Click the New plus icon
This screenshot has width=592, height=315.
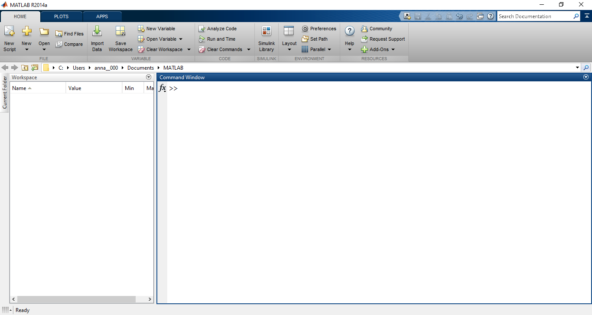[x=27, y=32]
